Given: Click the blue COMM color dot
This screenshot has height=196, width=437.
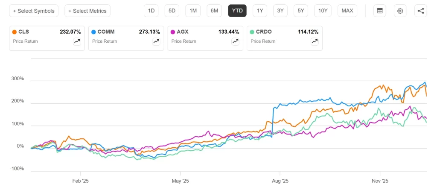Looking at the screenshot, I should click(94, 32).
